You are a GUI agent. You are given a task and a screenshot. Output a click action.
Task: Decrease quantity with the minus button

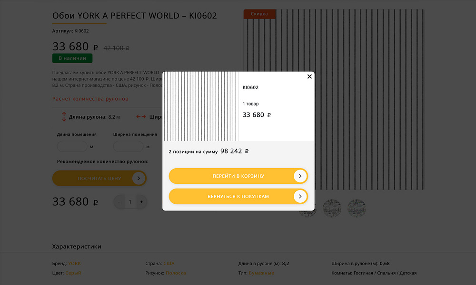coord(119,202)
